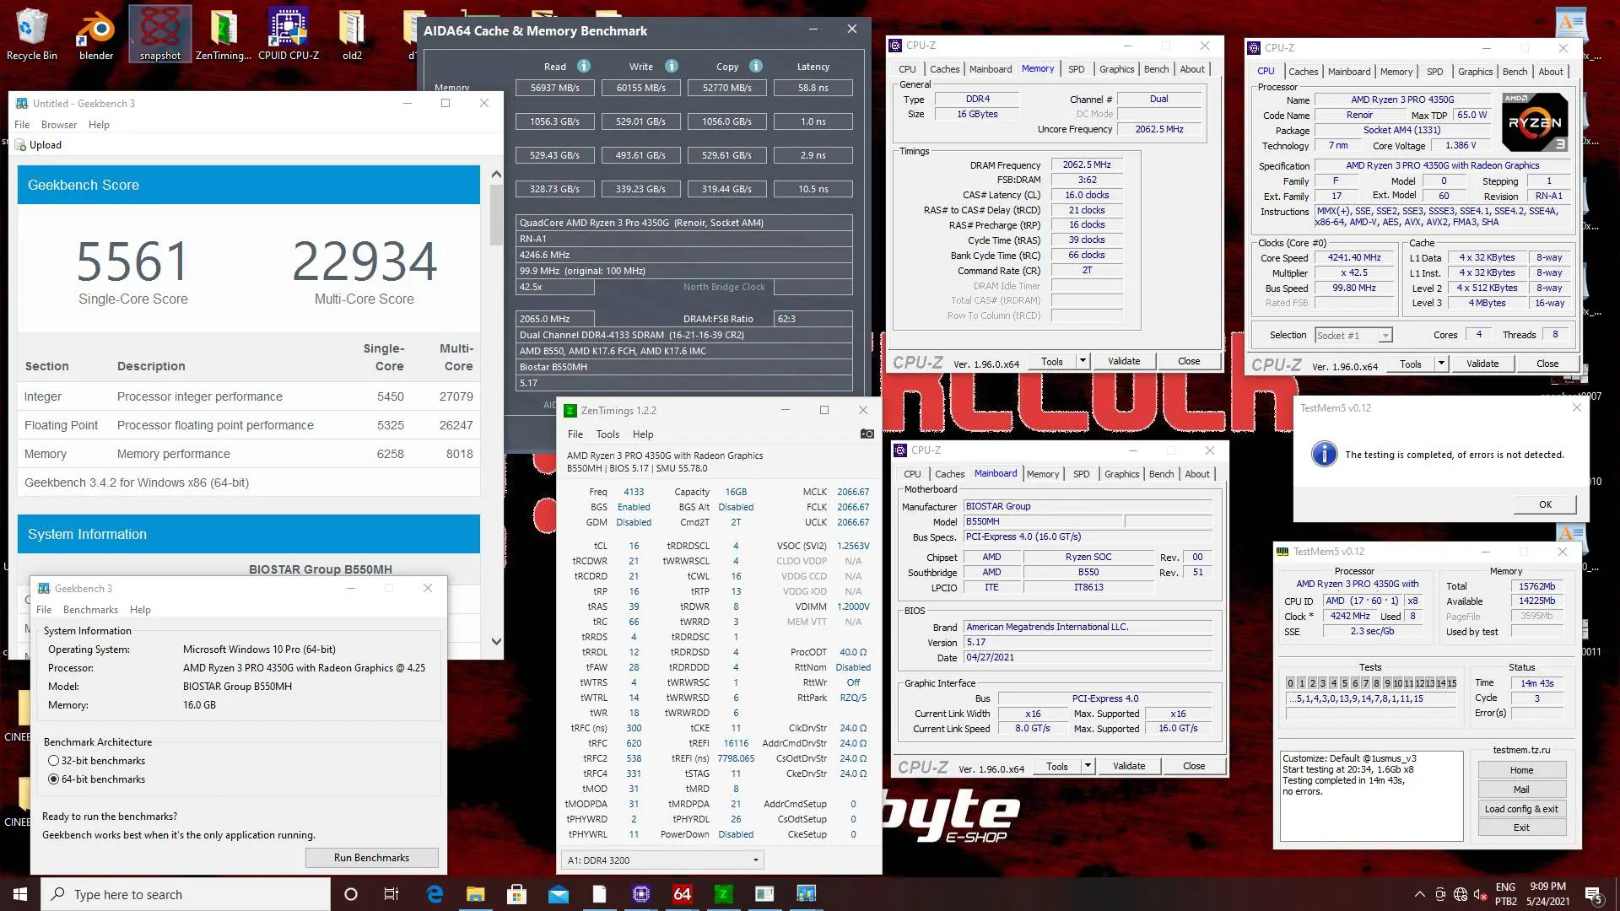Image resolution: width=1620 pixels, height=911 pixels.
Task: Open the Tools menu in ZenTimings
Action: click(x=607, y=434)
